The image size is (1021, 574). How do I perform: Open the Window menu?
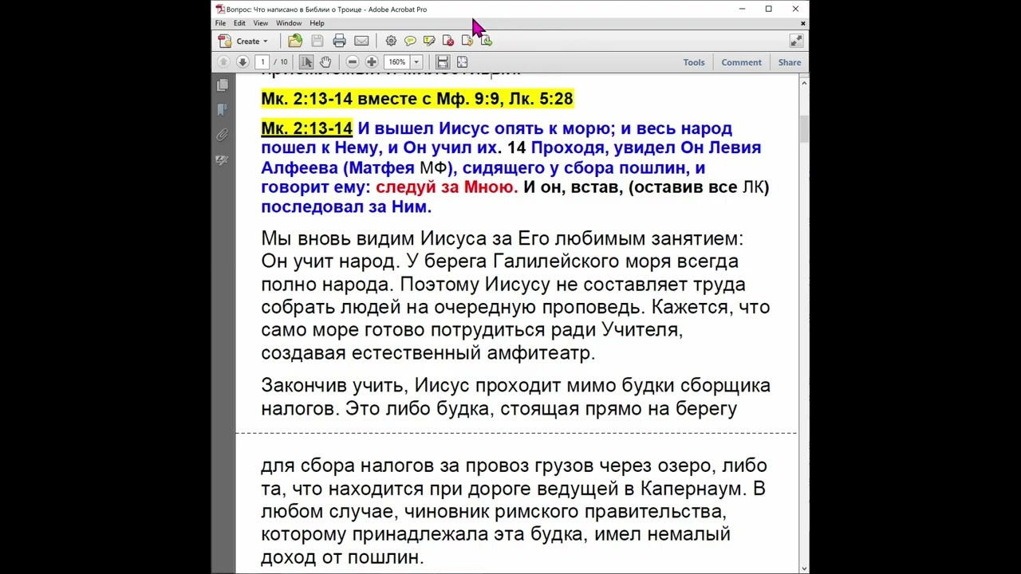coord(289,23)
